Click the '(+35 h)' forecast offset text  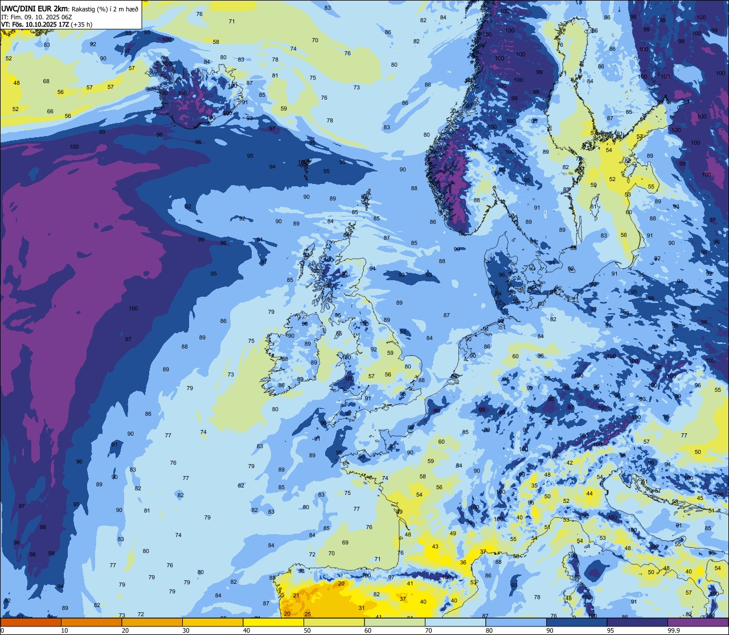pyautogui.click(x=82, y=24)
